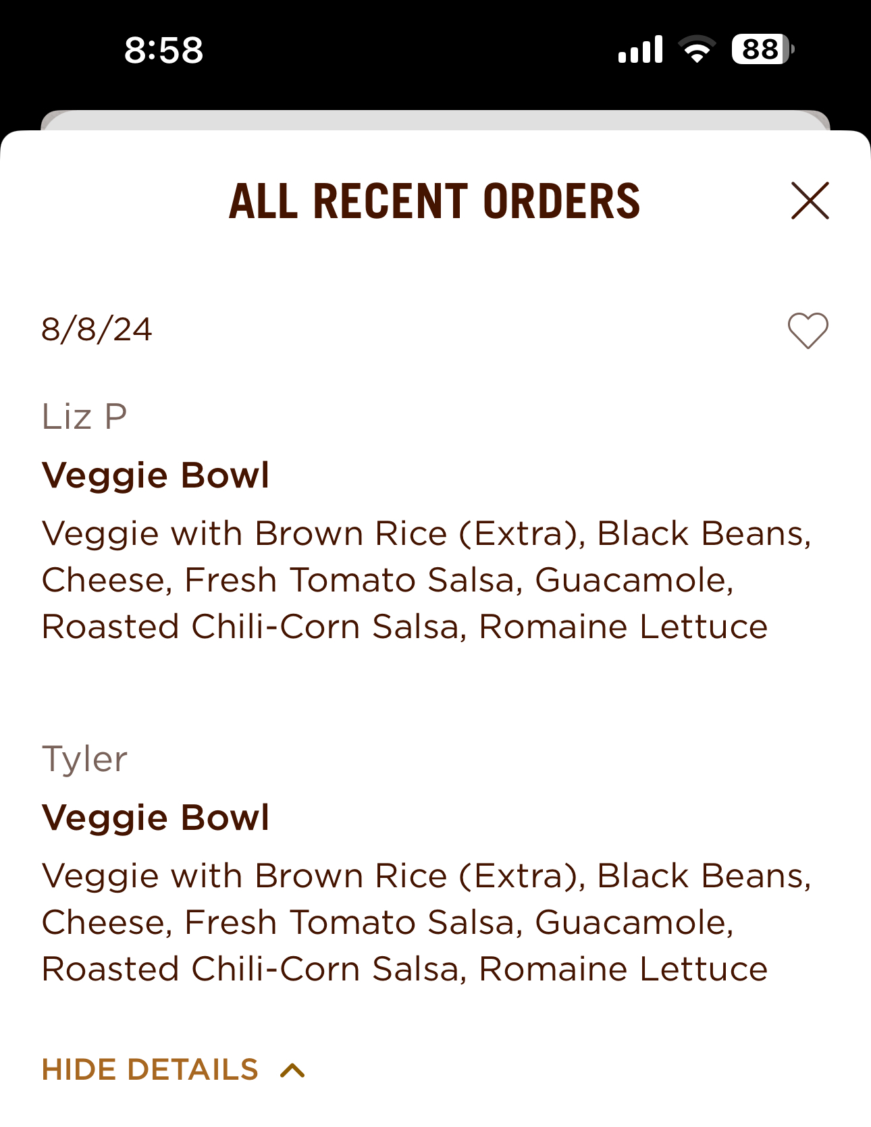Open Liz P's Veggie Bowl item title
The image size is (871, 1127).
155,475
